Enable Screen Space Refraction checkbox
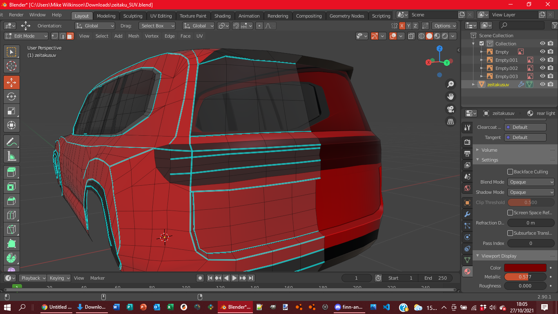This screenshot has width=558, height=314. pos(510,213)
